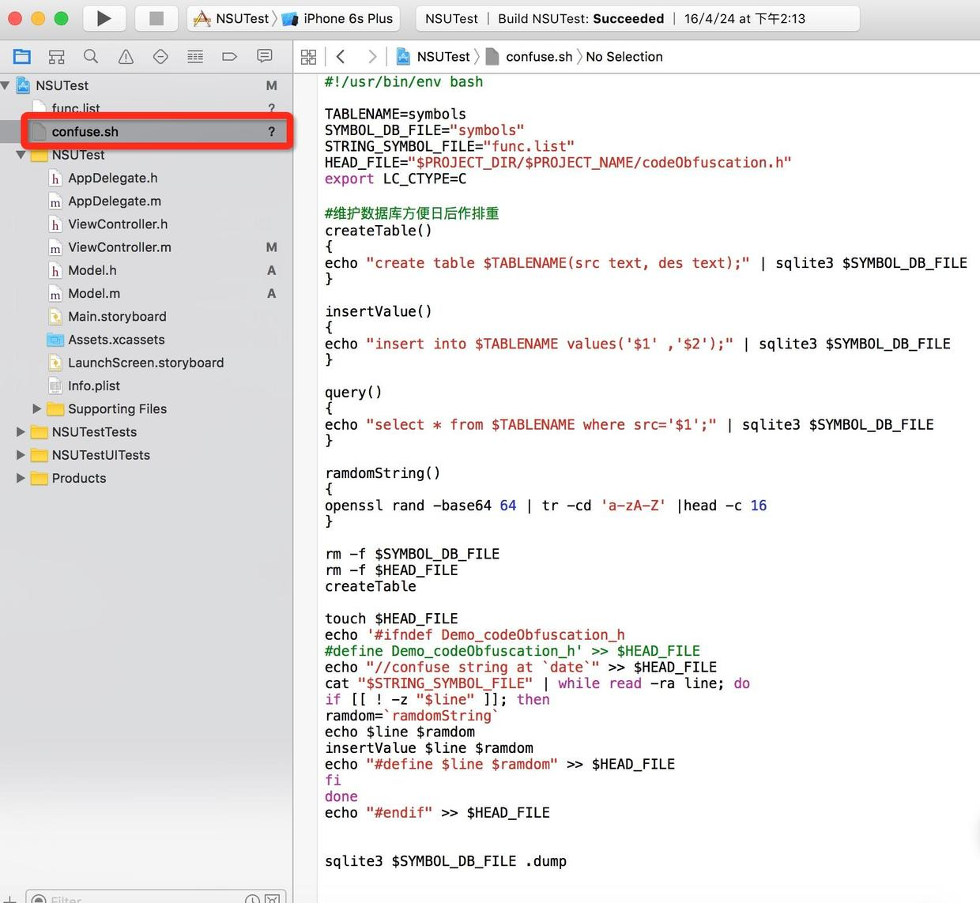The image size is (980, 903).
Task: Toggle source-control status filter icon
Action: point(272,900)
